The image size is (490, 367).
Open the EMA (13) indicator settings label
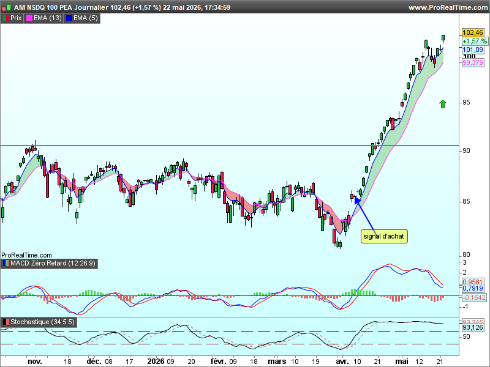tap(48, 18)
